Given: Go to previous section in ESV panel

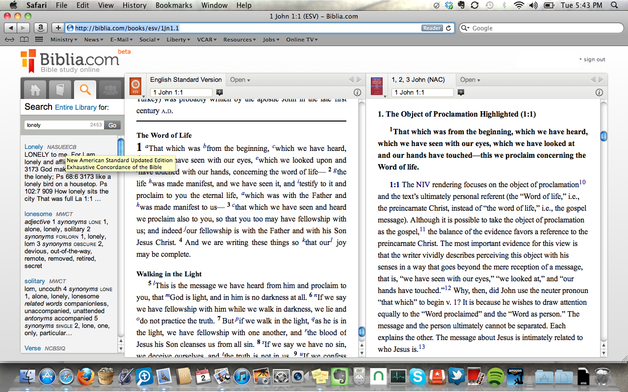Looking at the screenshot, I should coord(351,79).
